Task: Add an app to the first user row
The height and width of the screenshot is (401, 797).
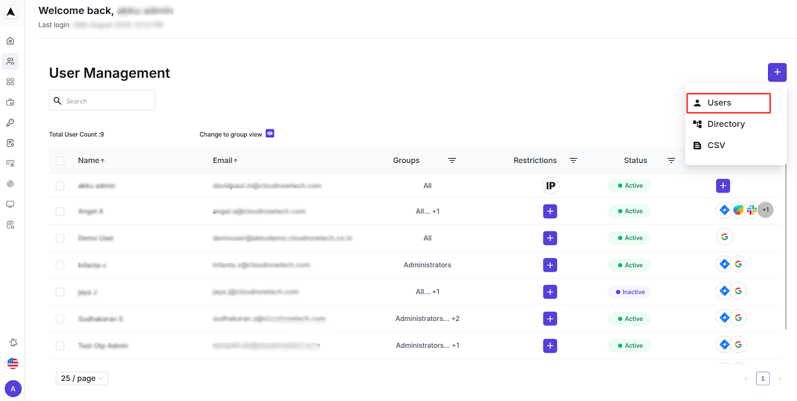Action: (723, 186)
